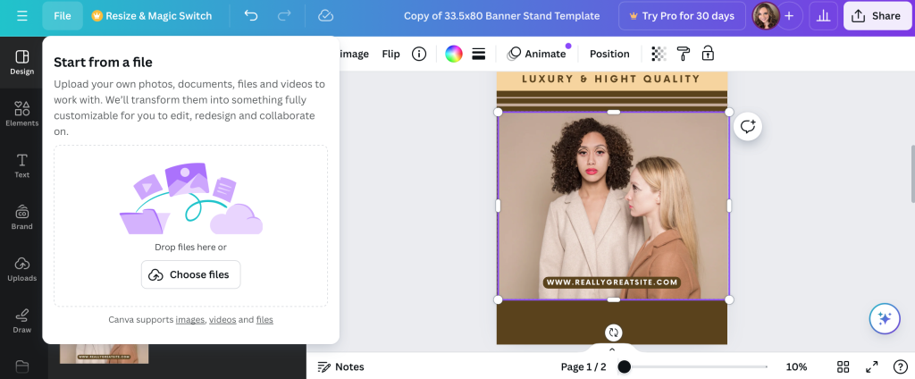Click the 10% zoom level
Screen dimensions: 915x379
coord(796,366)
